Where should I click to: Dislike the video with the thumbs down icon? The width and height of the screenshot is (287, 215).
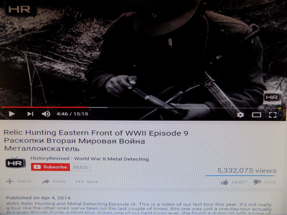(x=257, y=182)
